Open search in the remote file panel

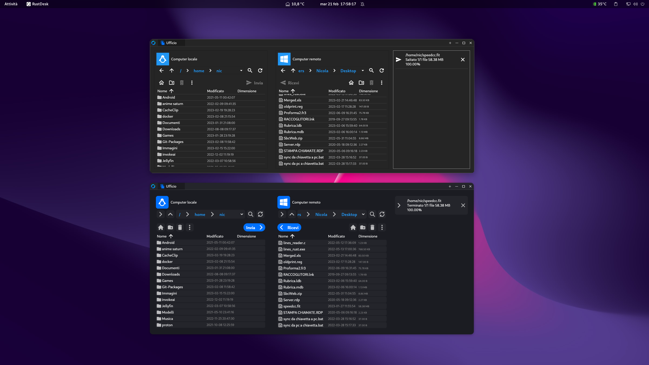tap(371, 70)
